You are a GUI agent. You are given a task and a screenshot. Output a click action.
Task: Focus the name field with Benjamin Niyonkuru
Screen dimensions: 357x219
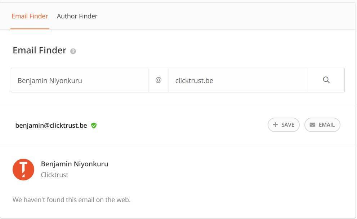coord(80,80)
